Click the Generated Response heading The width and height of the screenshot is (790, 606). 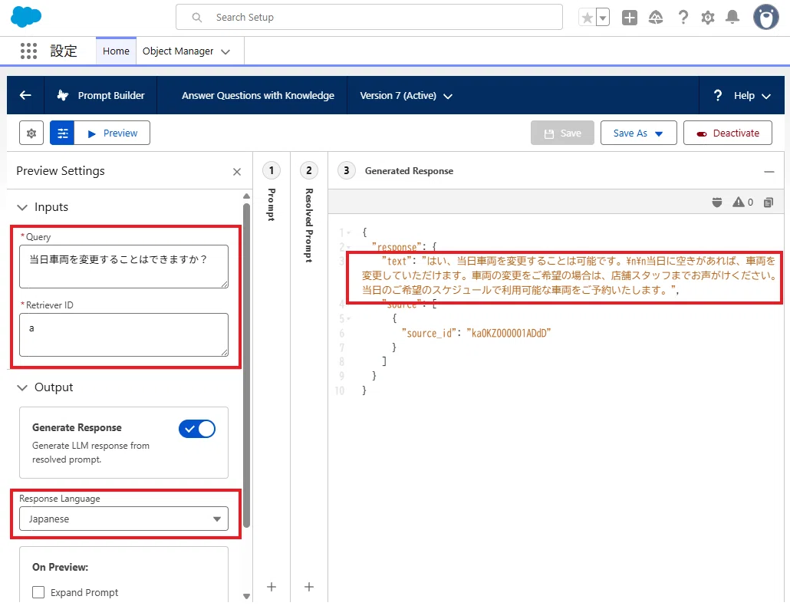[409, 171]
